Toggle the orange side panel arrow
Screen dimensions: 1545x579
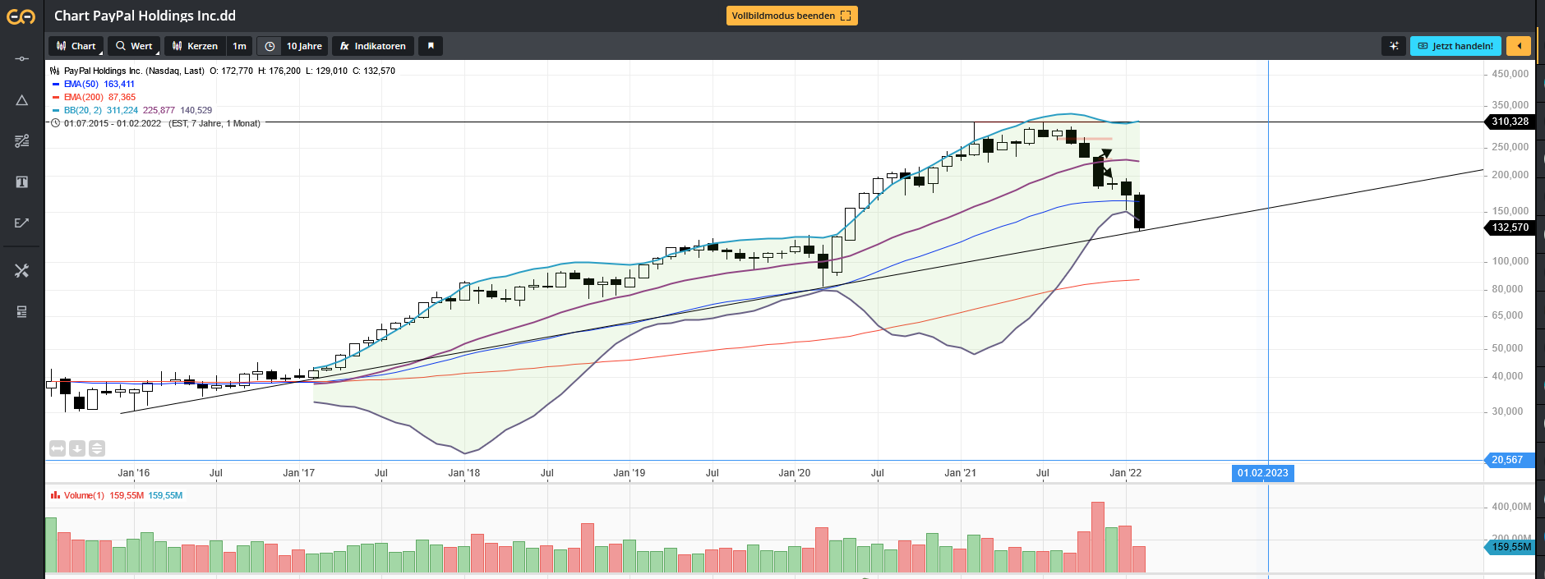1519,46
